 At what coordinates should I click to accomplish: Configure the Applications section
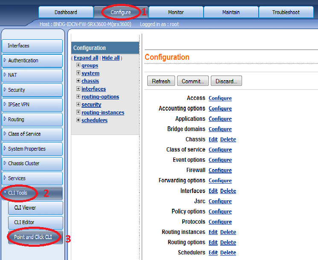tap(220, 119)
